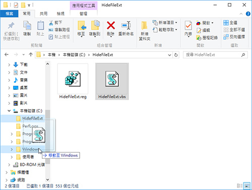The height and width of the screenshot is (190, 252).
Task: Click 歷程記錄 (History) in the ribbon
Action: (x=207, y=38)
